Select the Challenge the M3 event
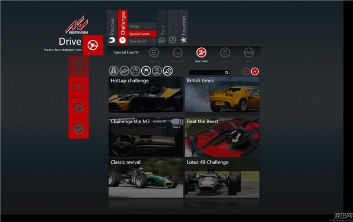The height and width of the screenshot is (222, 353). (x=146, y=137)
